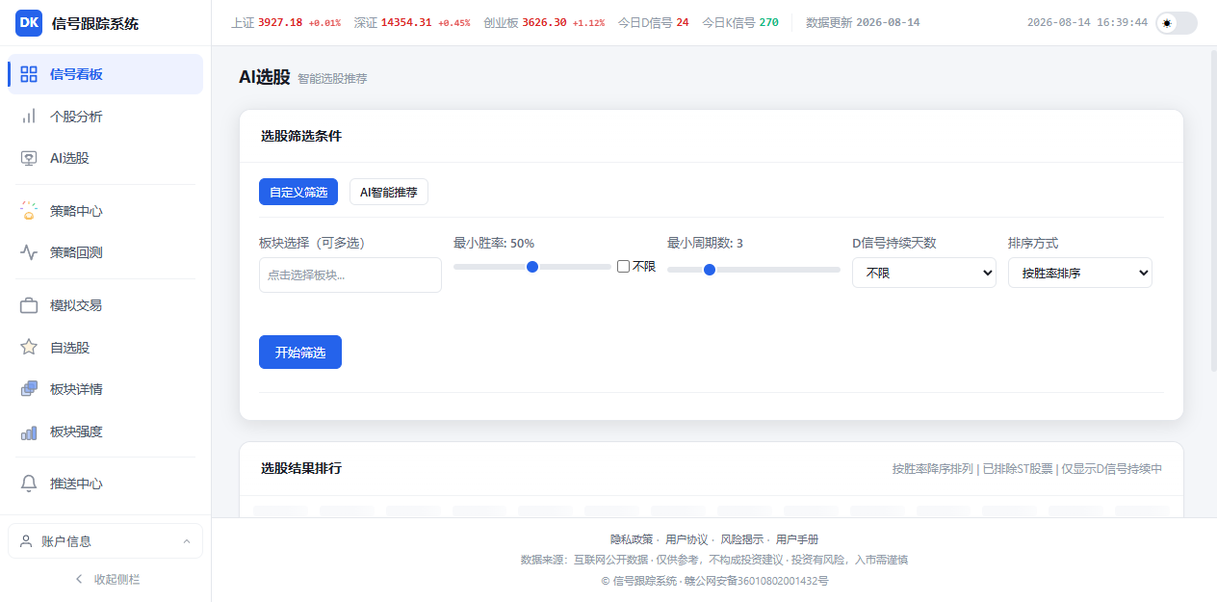Go to 个股分析 menu item
Screen dimensions: 1217x602
[105, 117]
